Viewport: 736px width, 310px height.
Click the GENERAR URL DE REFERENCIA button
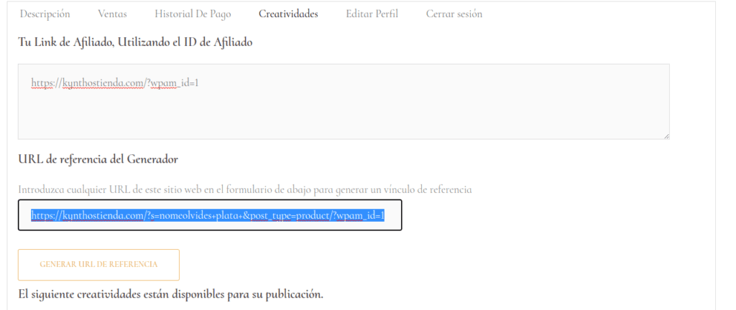click(x=98, y=265)
